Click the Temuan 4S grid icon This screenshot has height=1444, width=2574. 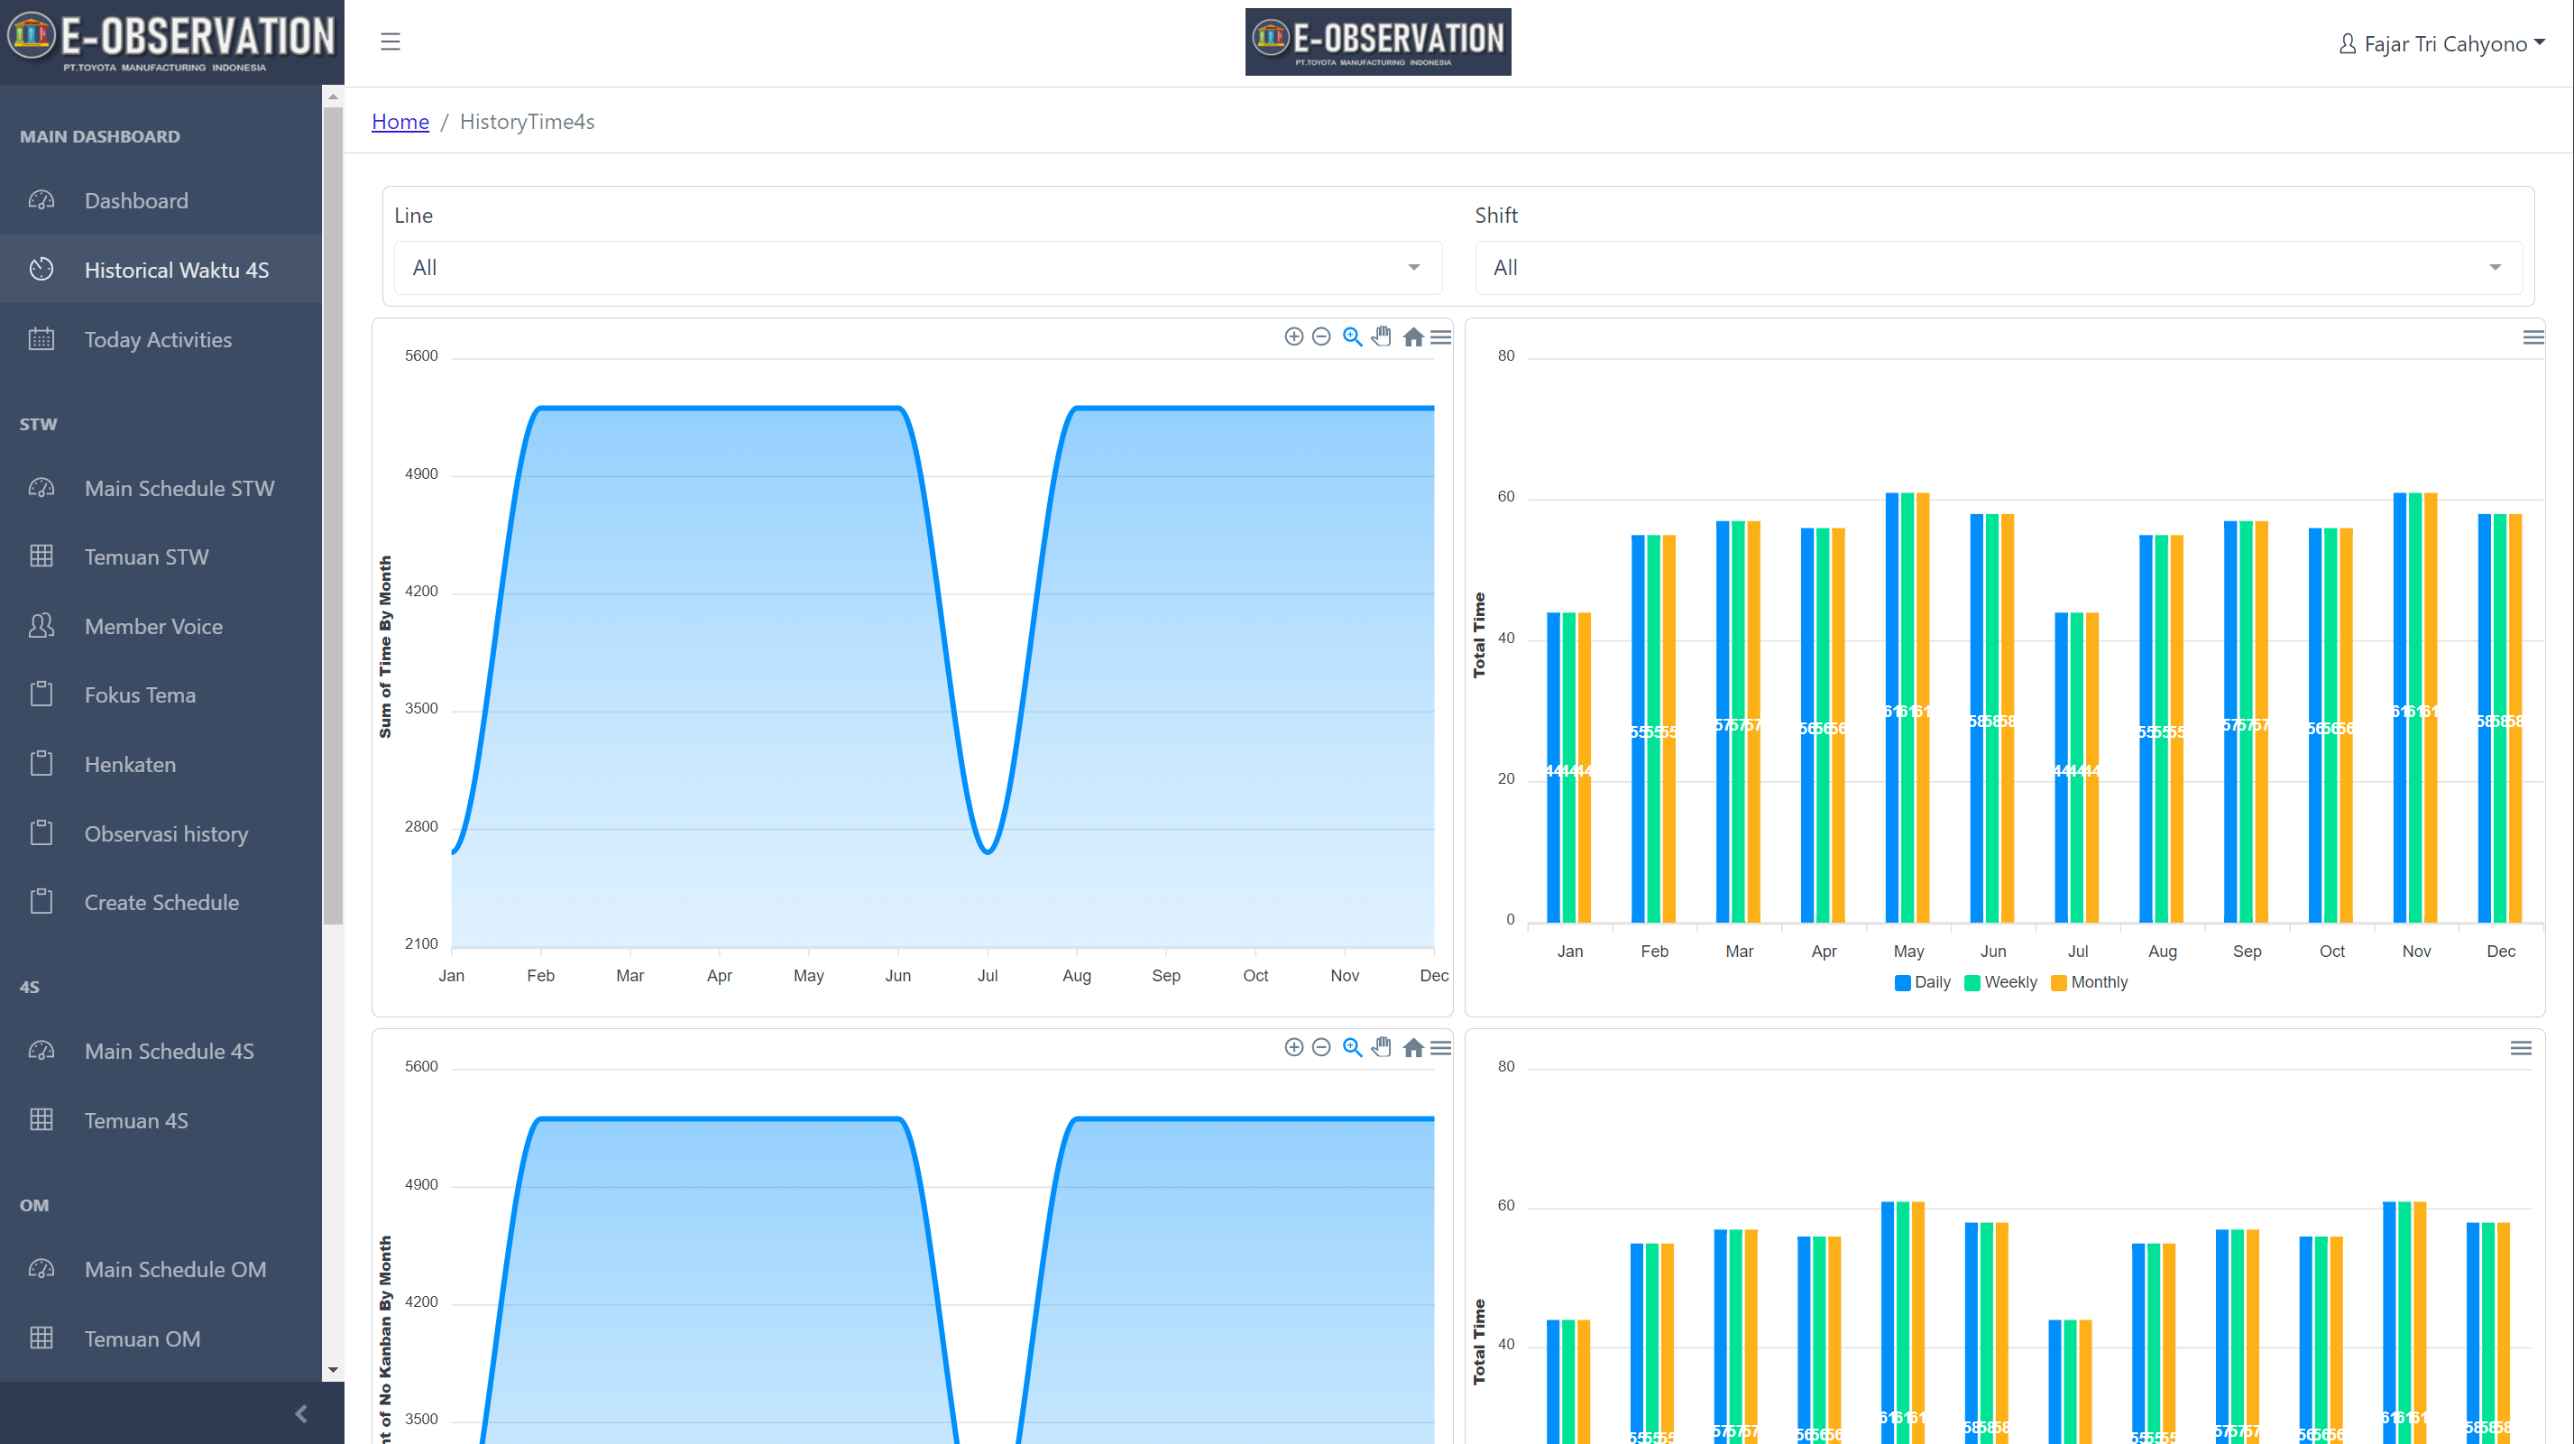pos(41,1120)
